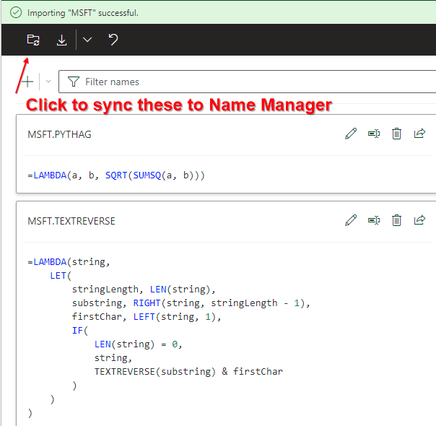Click the funnel filter icon
Viewport: 436px width, 426px height.
point(73,82)
